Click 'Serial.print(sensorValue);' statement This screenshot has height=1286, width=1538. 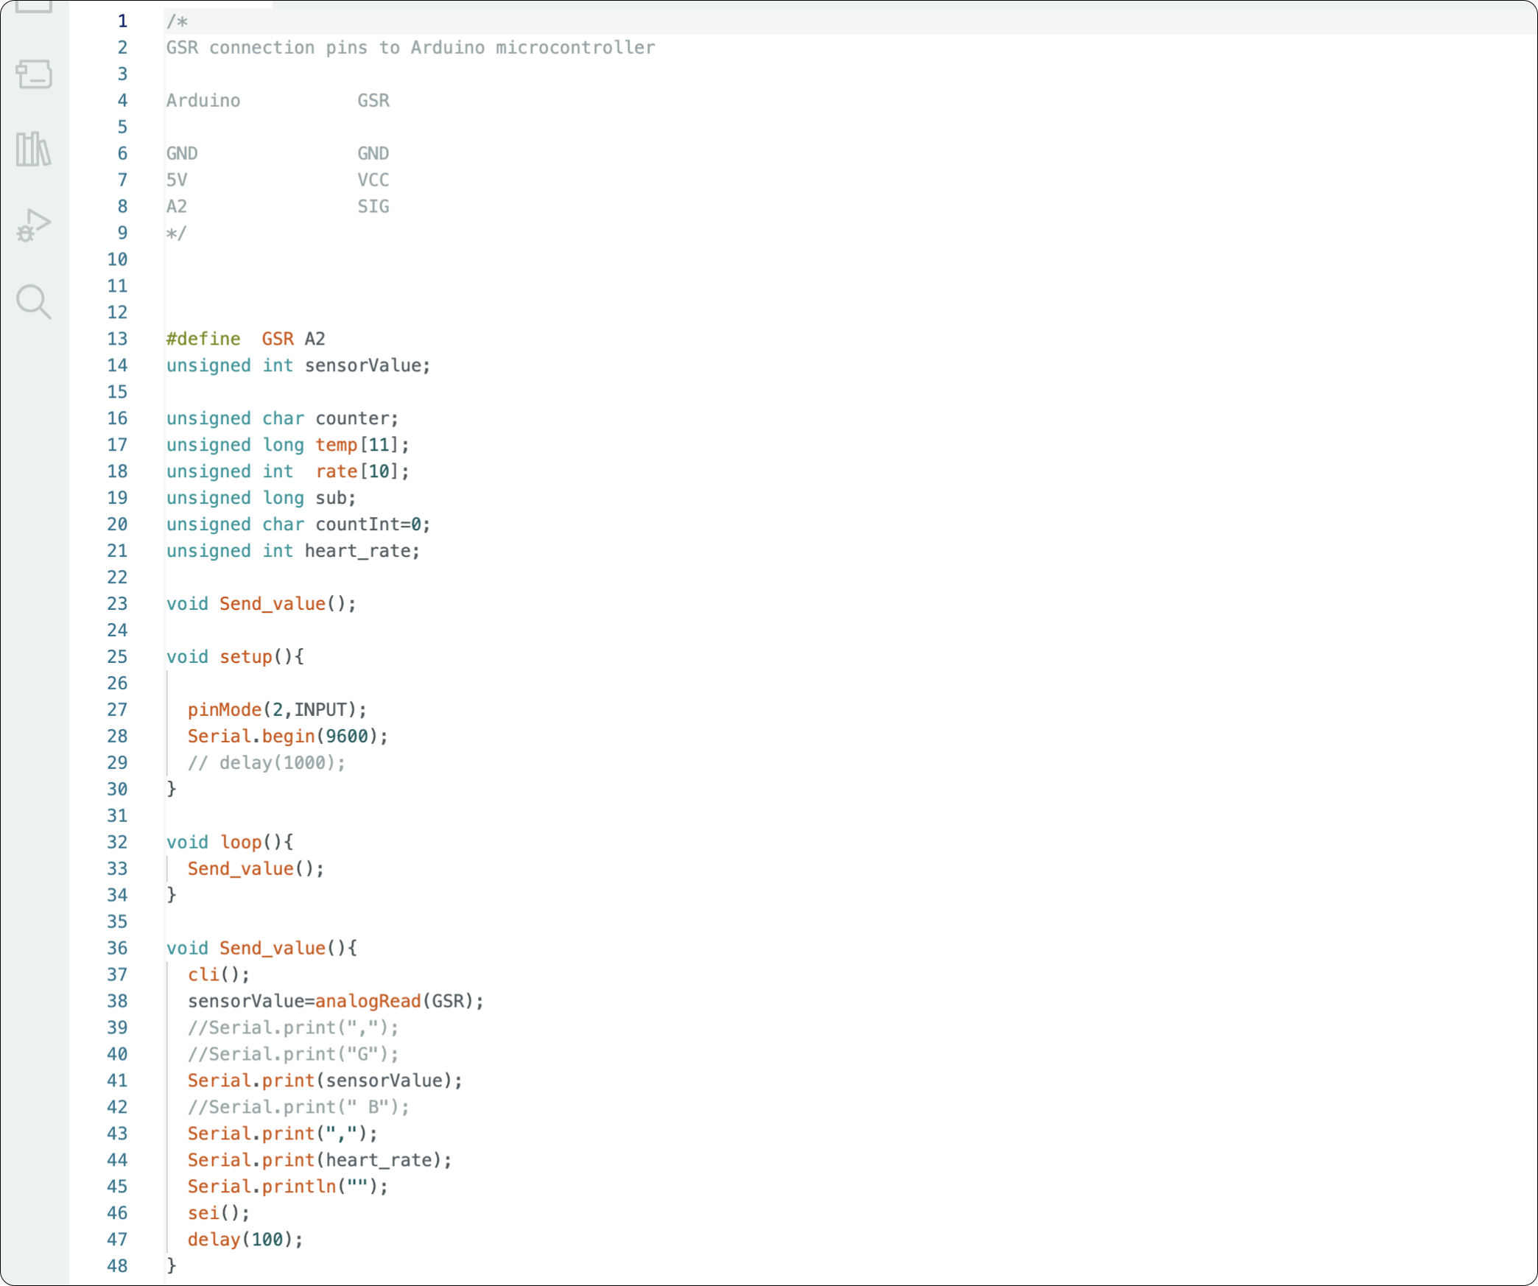(x=325, y=1081)
